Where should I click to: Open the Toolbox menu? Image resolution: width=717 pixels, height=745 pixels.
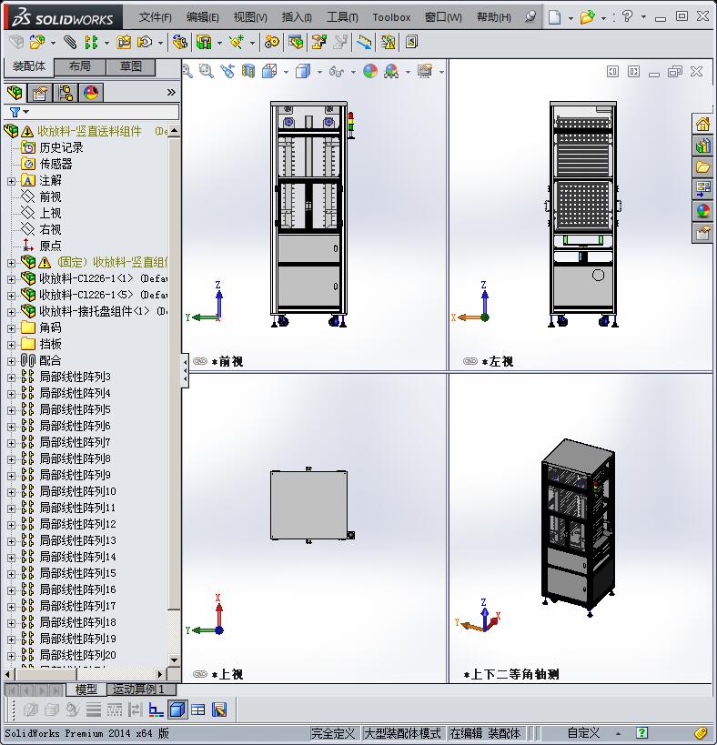tap(391, 17)
